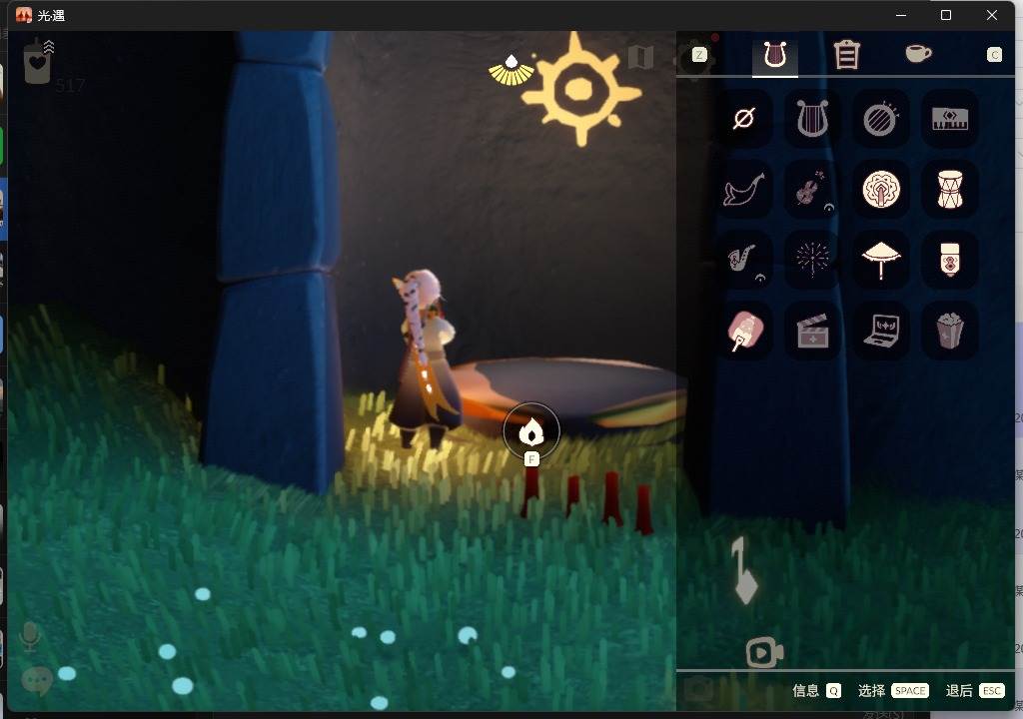Equip the saxophone instrument
The height and width of the screenshot is (719, 1023).
coord(744,260)
